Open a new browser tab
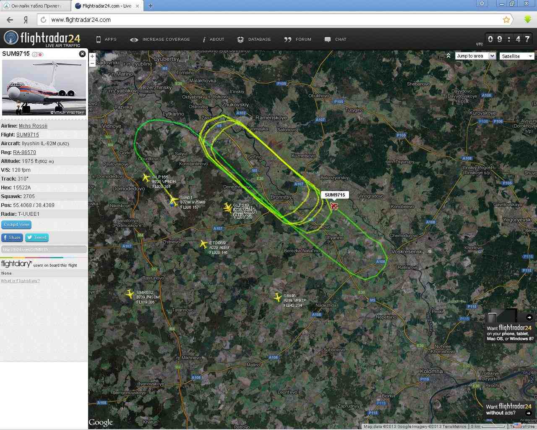Viewport: 537px width, 430px height. click(151, 6)
